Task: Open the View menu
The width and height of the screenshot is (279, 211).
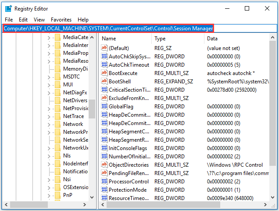Action: (x=39, y=20)
